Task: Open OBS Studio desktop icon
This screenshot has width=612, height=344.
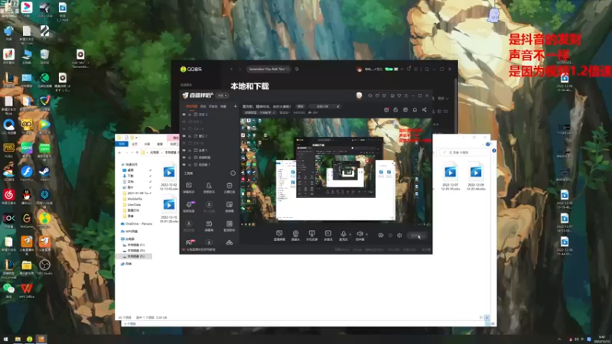Action: (44, 267)
